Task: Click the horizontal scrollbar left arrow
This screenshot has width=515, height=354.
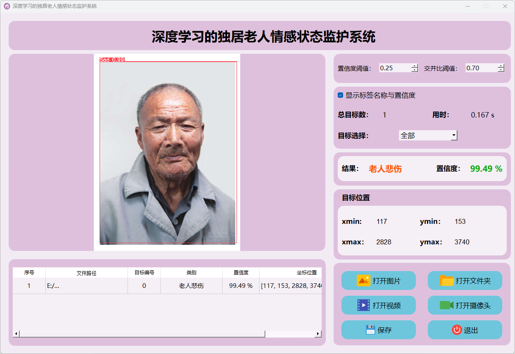Action: [x=16, y=334]
